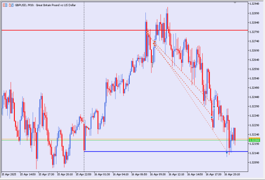Viewport: 265px width, 180px height.
Task: Click price scale label 1.32790
Action: tap(254, 32)
